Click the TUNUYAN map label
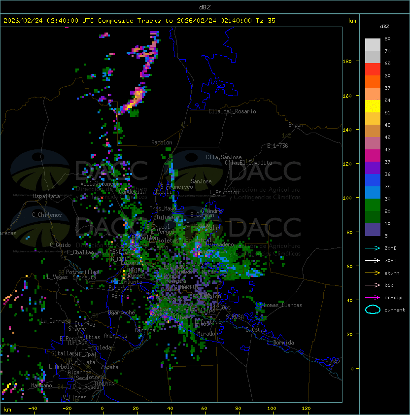 coord(104,384)
